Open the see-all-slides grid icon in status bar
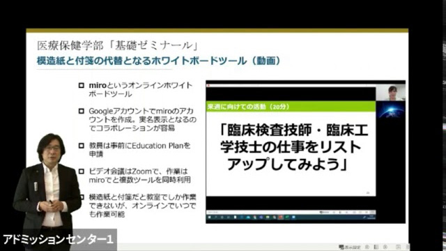The image size is (446, 251). pos(376,247)
